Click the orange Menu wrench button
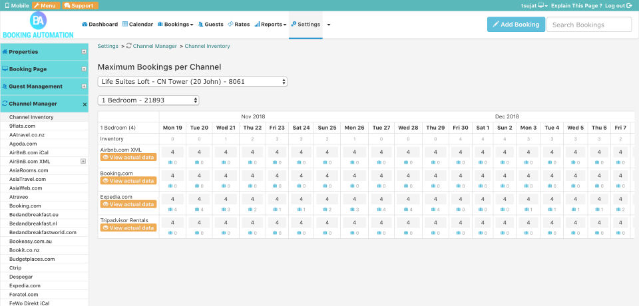Image resolution: width=639 pixels, height=306 pixels. click(x=46, y=5)
